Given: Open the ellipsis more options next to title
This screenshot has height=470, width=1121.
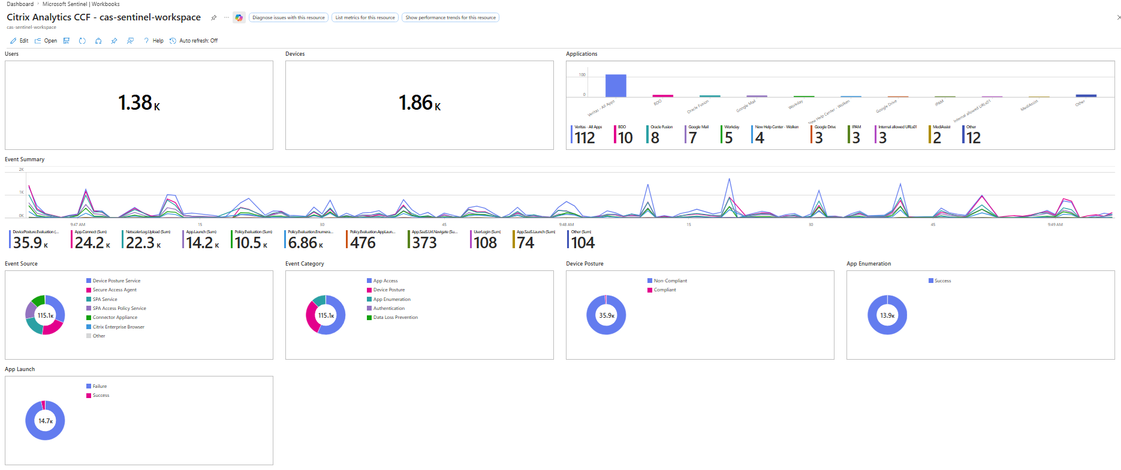Looking at the screenshot, I should (226, 17).
